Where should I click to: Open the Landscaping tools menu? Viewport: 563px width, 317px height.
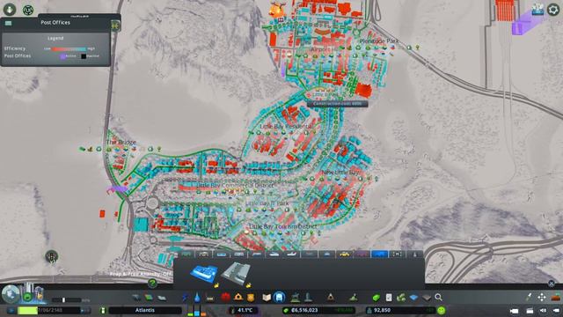click(x=354, y=298)
